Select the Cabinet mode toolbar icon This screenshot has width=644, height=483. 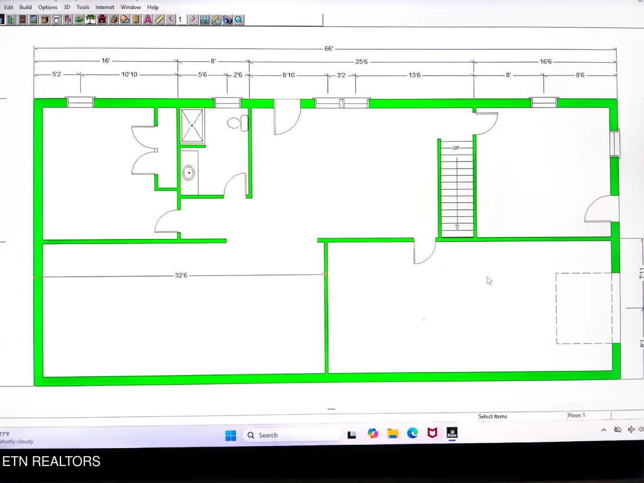[45, 19]
